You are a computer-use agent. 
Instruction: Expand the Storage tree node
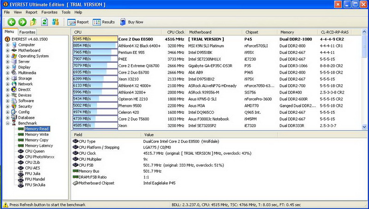coord(7,78)
